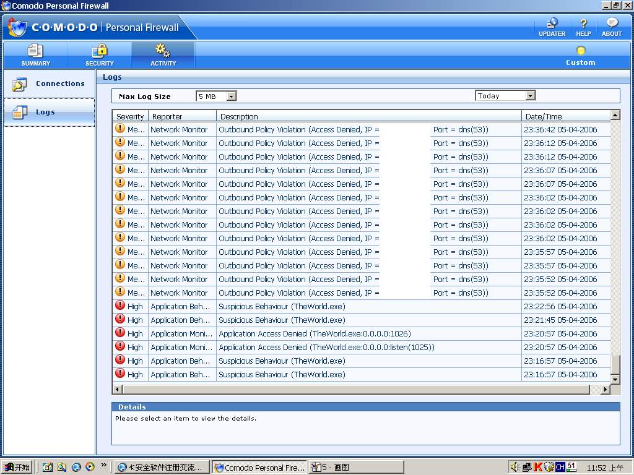Image resolution: width=634 pixels, height=475 pixels.
Task: Click the horizontal scroll right arrow
Action: click(605, 390)
